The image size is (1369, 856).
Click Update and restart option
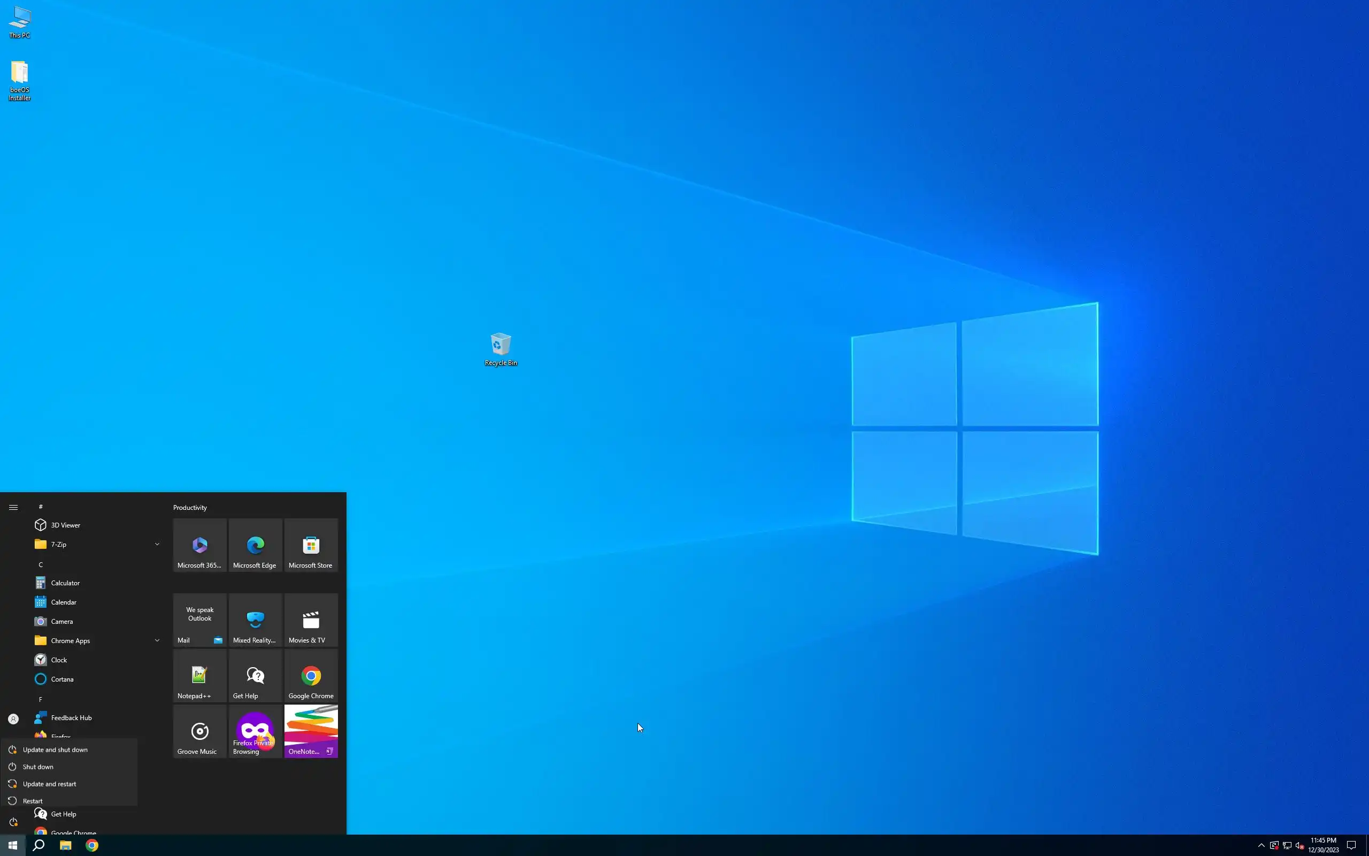coord(49,784)
